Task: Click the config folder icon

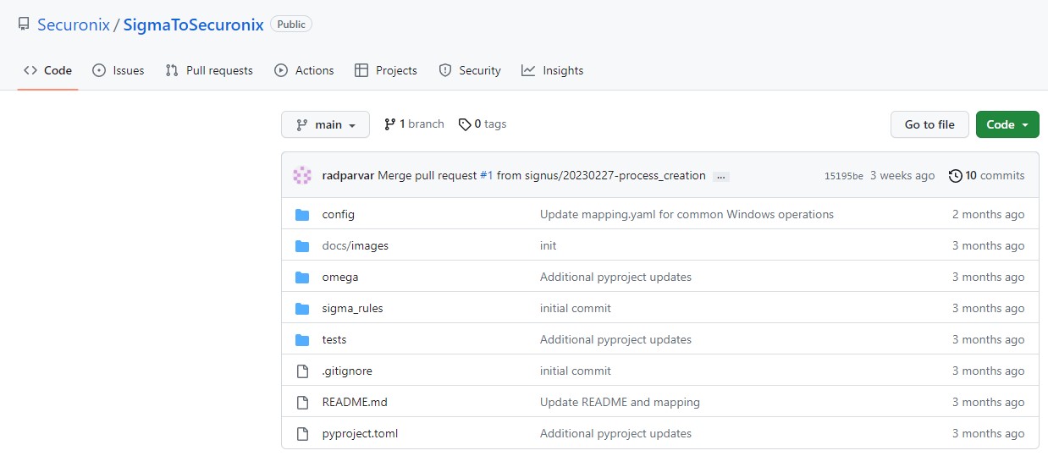Action: [302, 215]
